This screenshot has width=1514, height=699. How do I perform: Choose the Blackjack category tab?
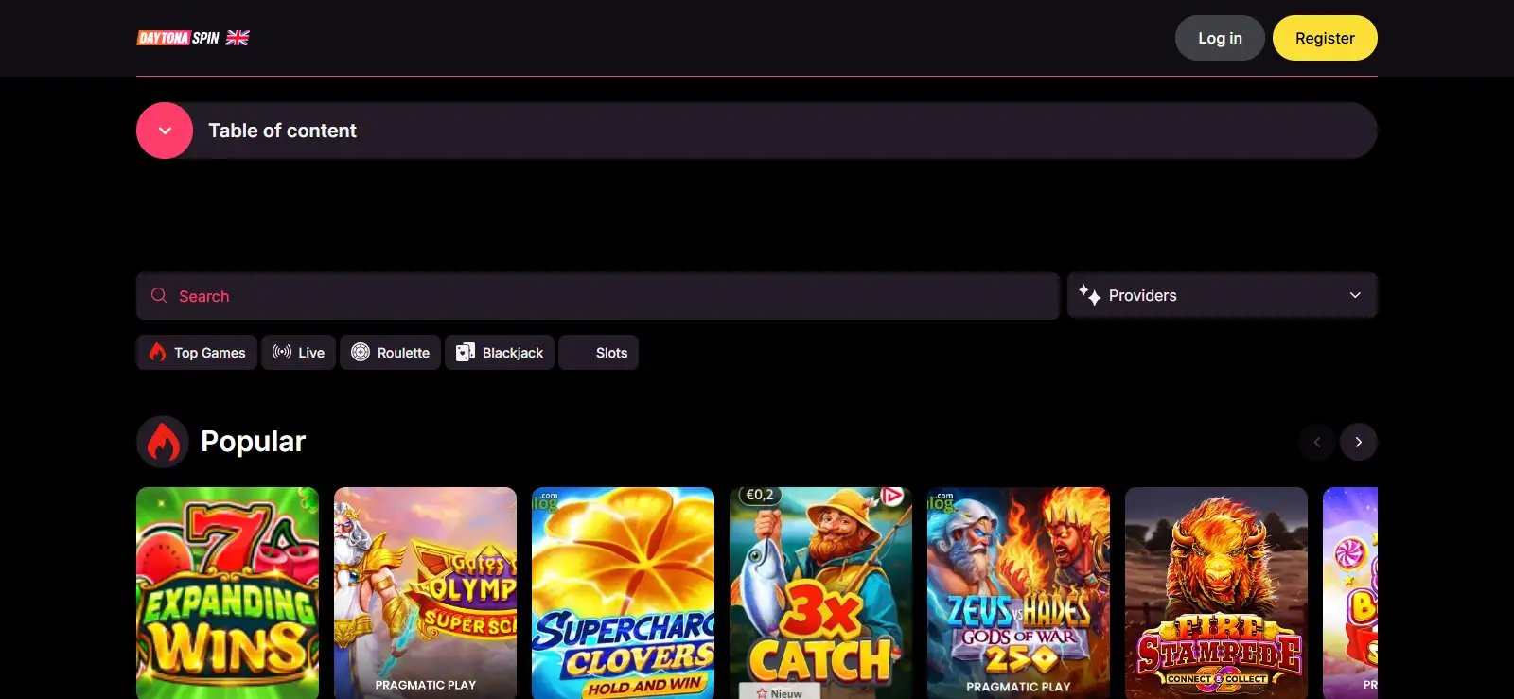pos(500,353)
